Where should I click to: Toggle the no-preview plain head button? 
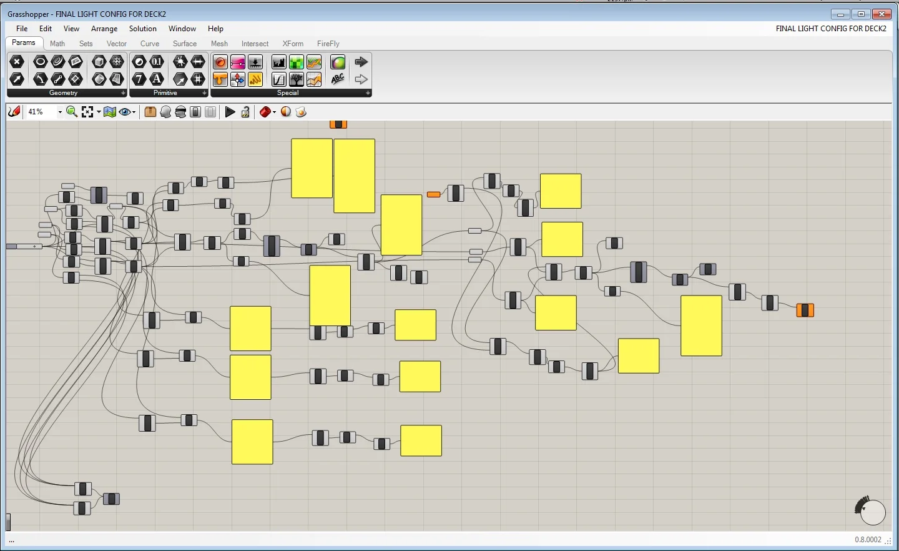[x=165, y=112]
